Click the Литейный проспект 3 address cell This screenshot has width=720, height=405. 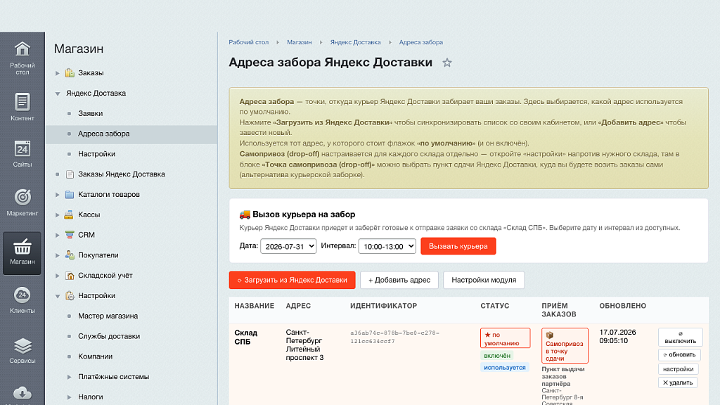coord(304,345)
